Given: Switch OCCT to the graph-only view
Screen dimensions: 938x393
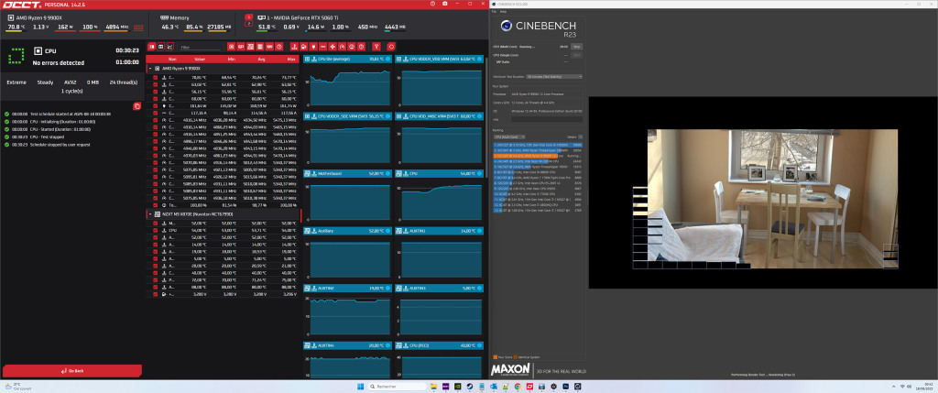Looking at the screenshot, I should (x=170, y=46).
